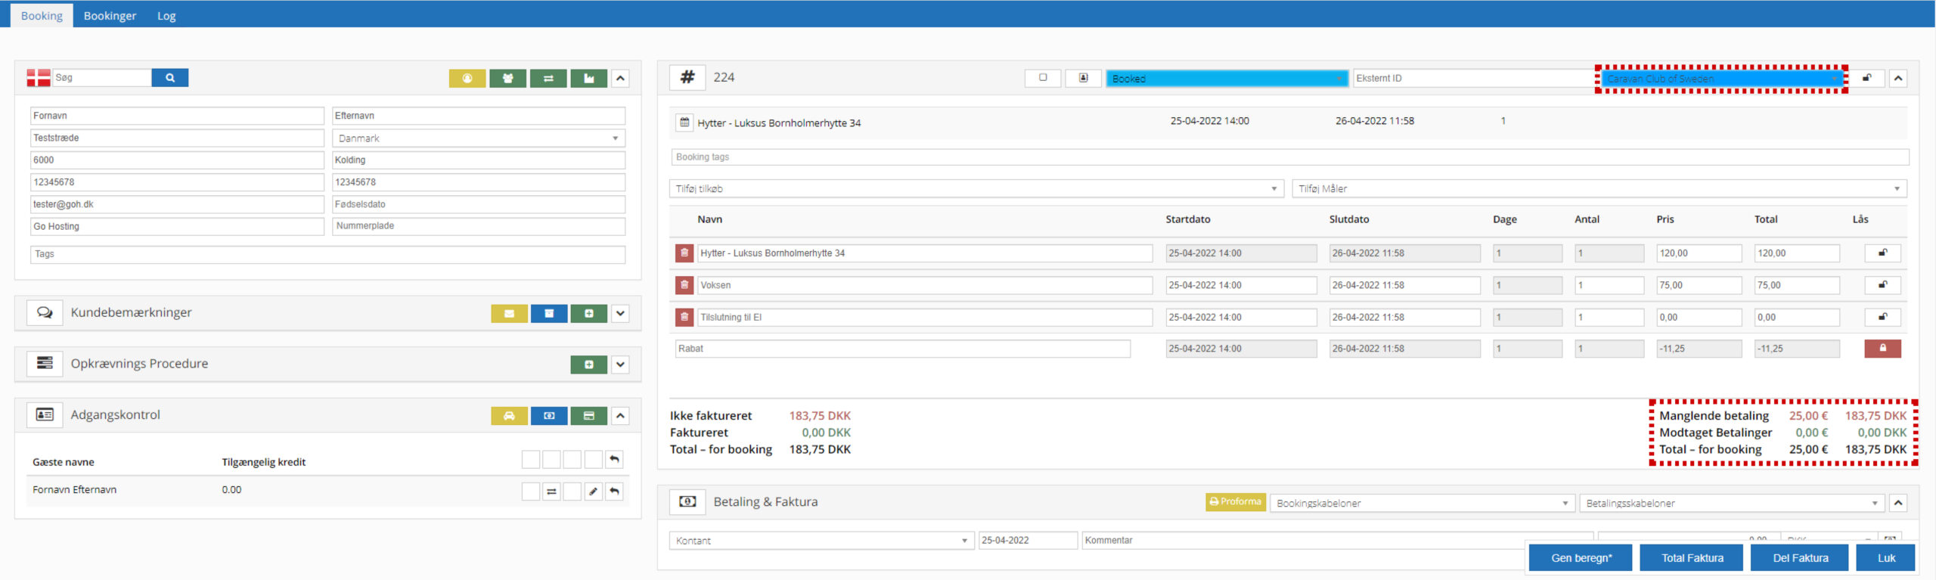The width and height of the screenshot is (1936, 580).
Task: Open calendar icon beside Hytter - Luksus Bornholmerhytte 34
Action: pos(684,123)
